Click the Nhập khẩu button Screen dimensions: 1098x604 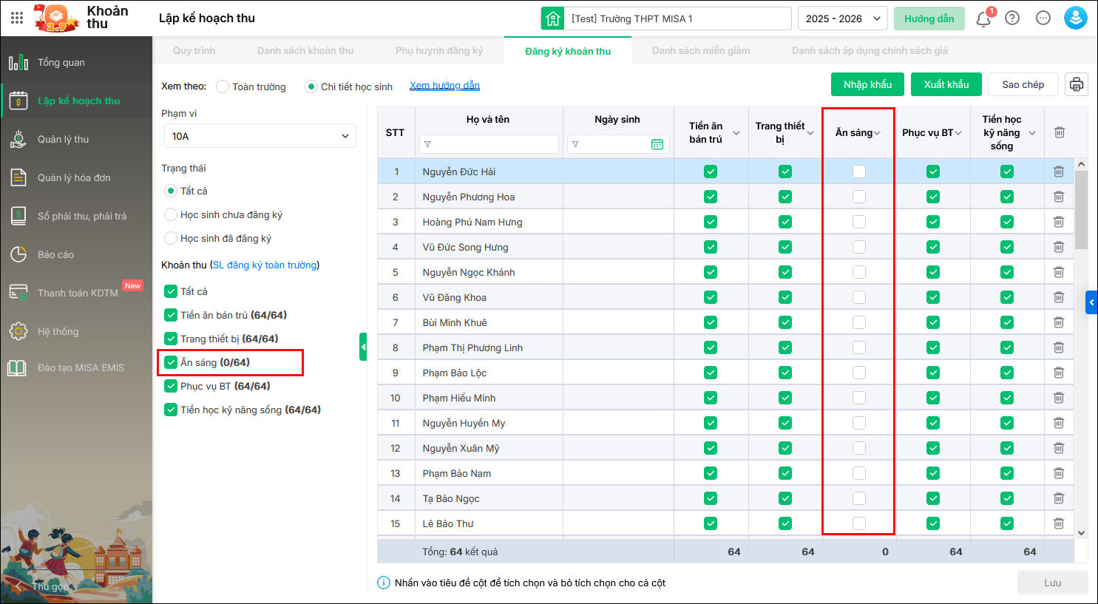pos(867,84)
